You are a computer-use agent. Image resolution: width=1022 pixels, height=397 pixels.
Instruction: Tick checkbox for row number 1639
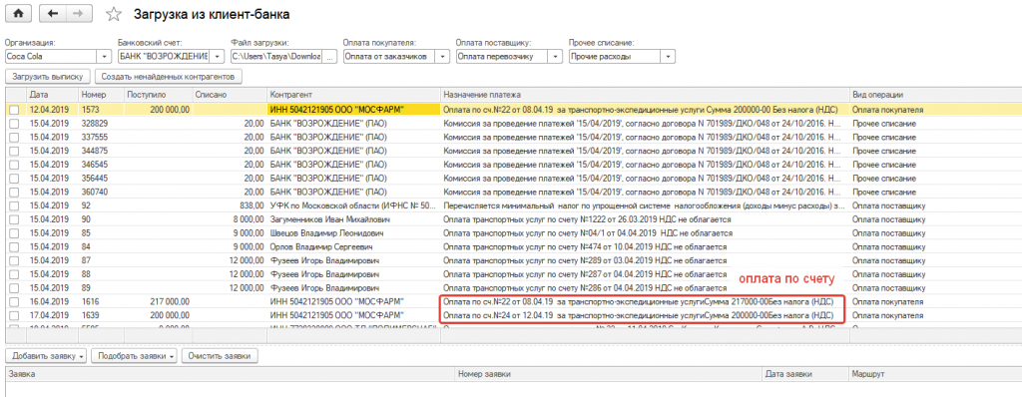tap(14, 315)
